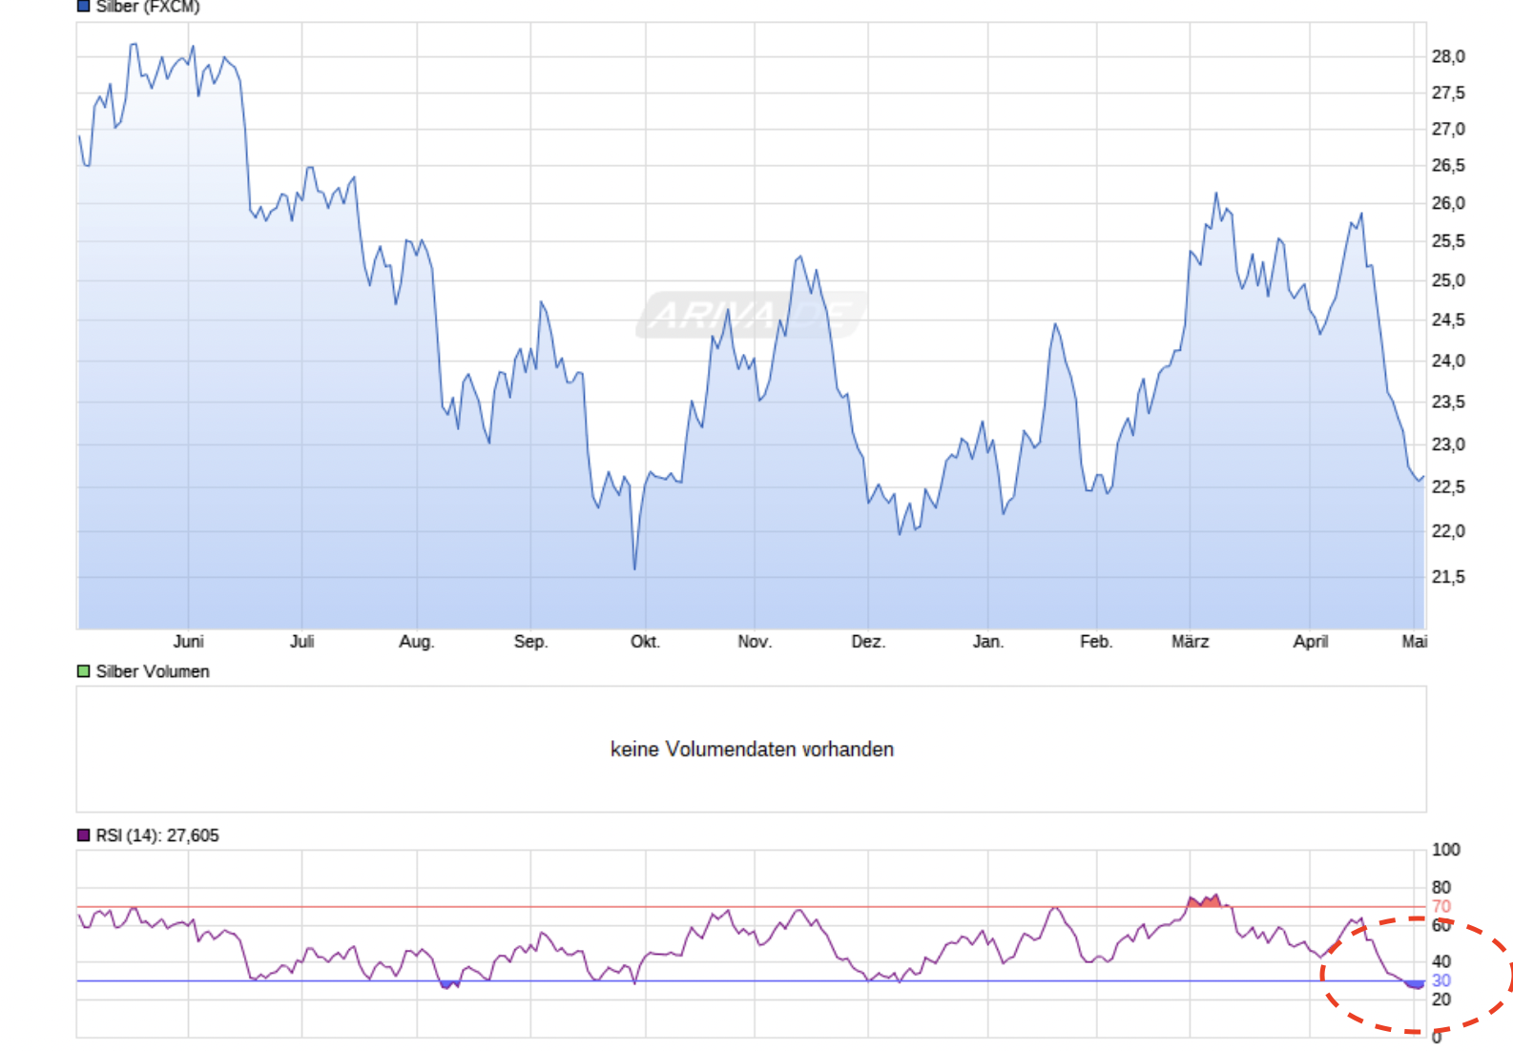Image resolution: width=1513 pixels, height=1051 pixels.
Task: Click the blue oversold RSI area inside dashed circle
Action: tap(1414, 984)
